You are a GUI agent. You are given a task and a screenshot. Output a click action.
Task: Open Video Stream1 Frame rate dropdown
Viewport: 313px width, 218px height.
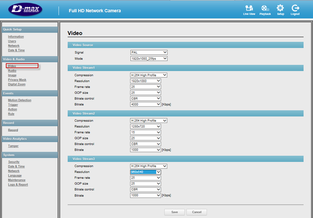point(146,87)
